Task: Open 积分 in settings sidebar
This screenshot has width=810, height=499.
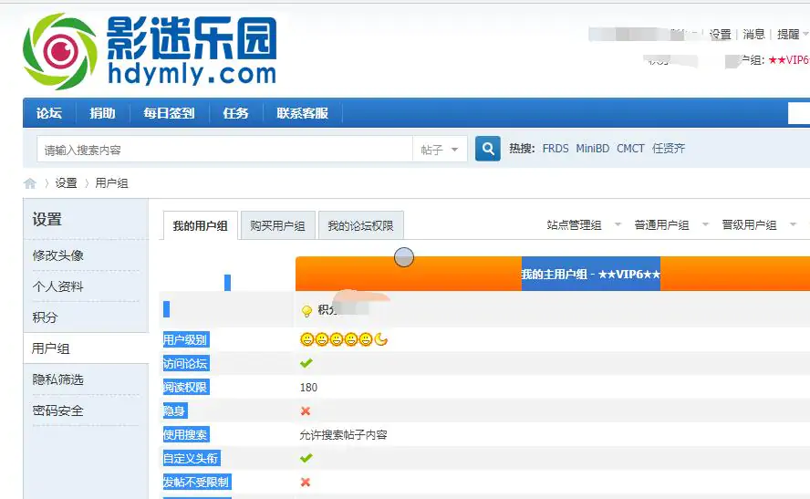Action: click(x=45, y=317)
